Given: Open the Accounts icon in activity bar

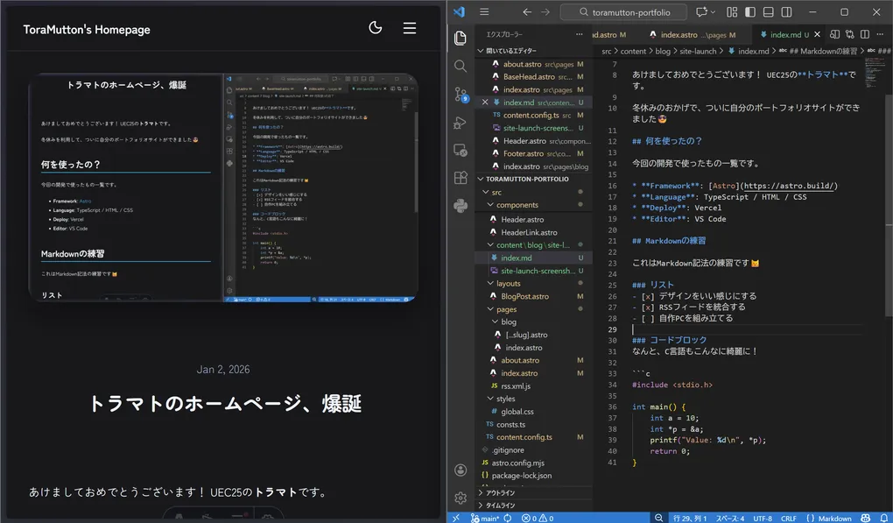Looking at the screenshot, I should 461,470.
